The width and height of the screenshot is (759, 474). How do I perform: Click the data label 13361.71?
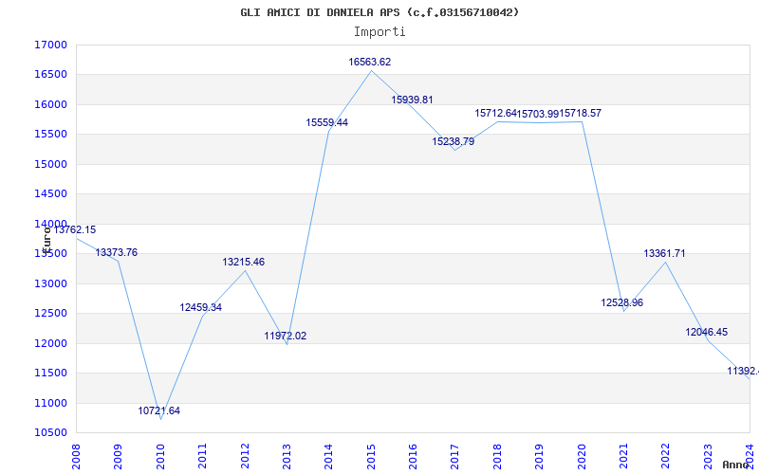[x=664, y=253]
